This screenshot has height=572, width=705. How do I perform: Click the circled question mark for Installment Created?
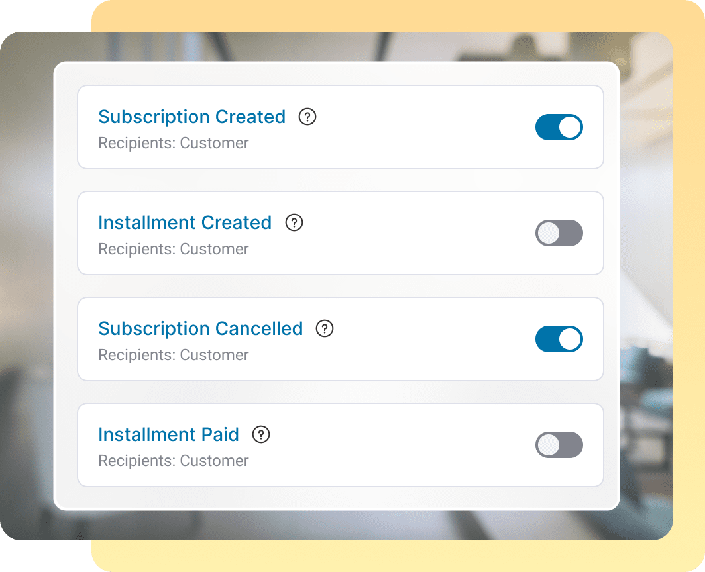coord(294,222)
